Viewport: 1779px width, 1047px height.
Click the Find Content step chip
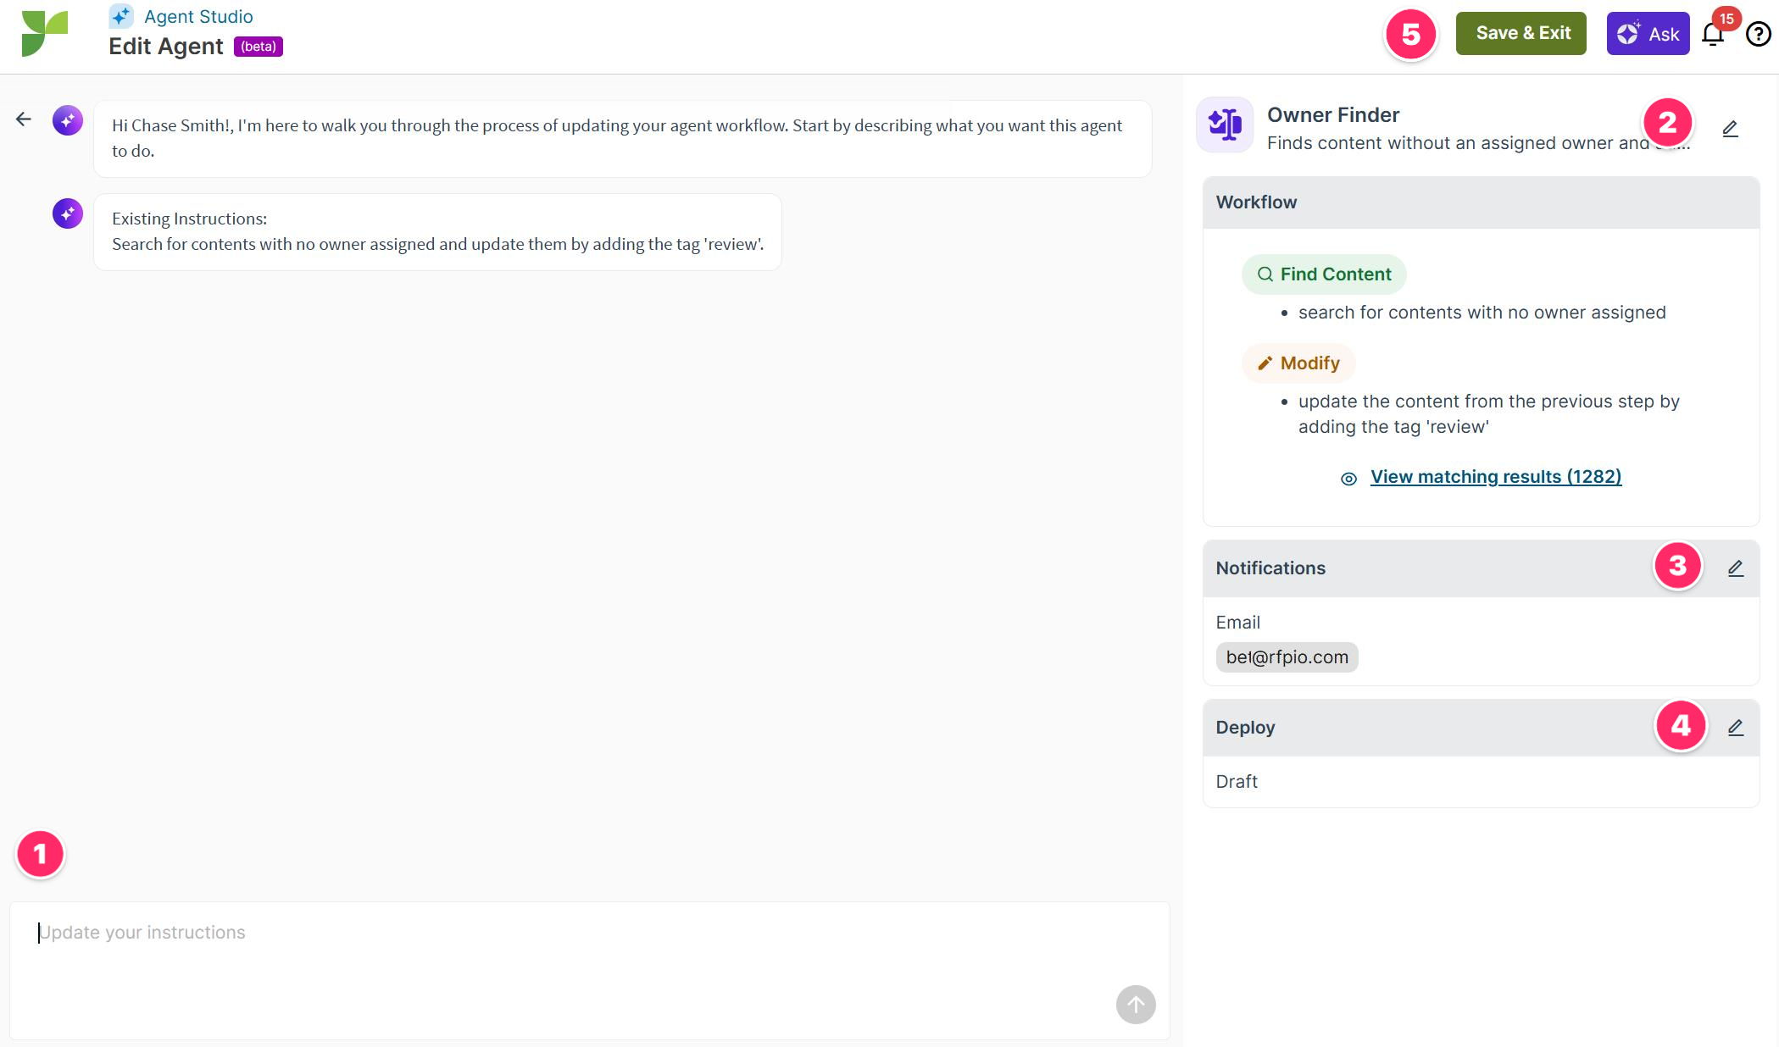tap(1324, 274)
